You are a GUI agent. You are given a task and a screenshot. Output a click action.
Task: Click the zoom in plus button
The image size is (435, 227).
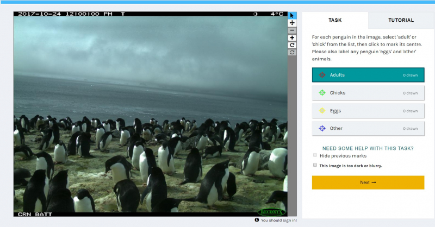(x=292, y=37)
